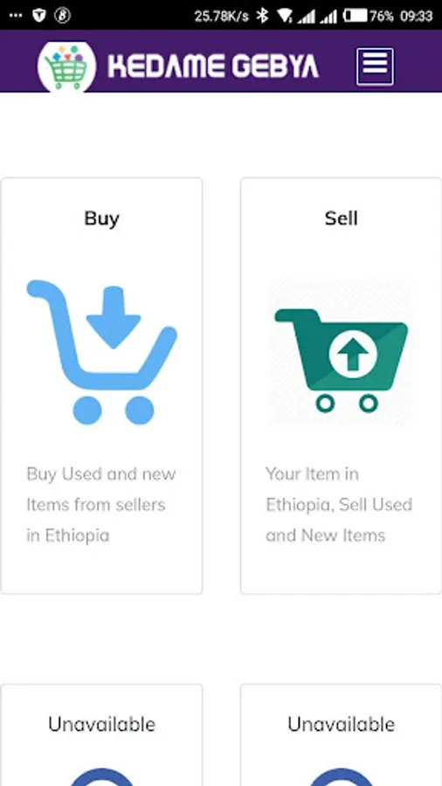Tap the Bluetooth status bar icon
The image size is (442, 786).
(x=262, y=16)
